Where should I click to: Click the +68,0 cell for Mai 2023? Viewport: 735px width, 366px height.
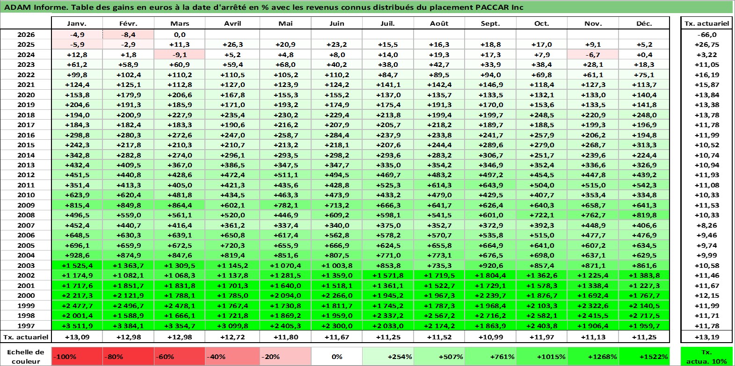[285, 65]
